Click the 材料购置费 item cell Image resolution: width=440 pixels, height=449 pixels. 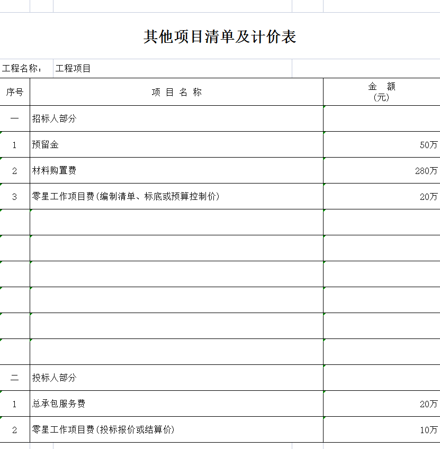tap(176, 170)
